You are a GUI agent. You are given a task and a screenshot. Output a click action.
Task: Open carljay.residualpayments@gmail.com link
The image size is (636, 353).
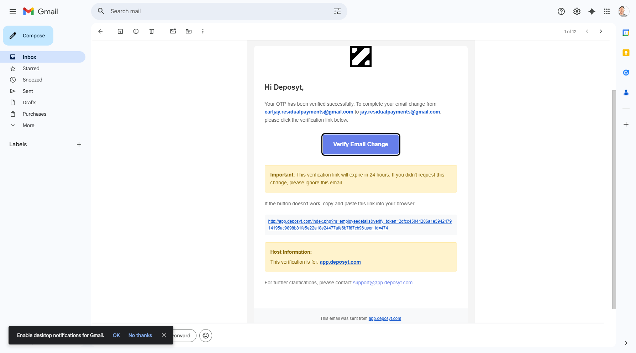click(x=309, y=112)
